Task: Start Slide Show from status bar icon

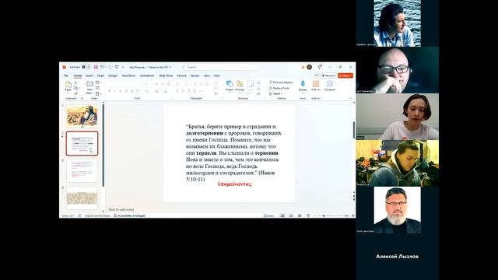Action: (x=308, y=215)
